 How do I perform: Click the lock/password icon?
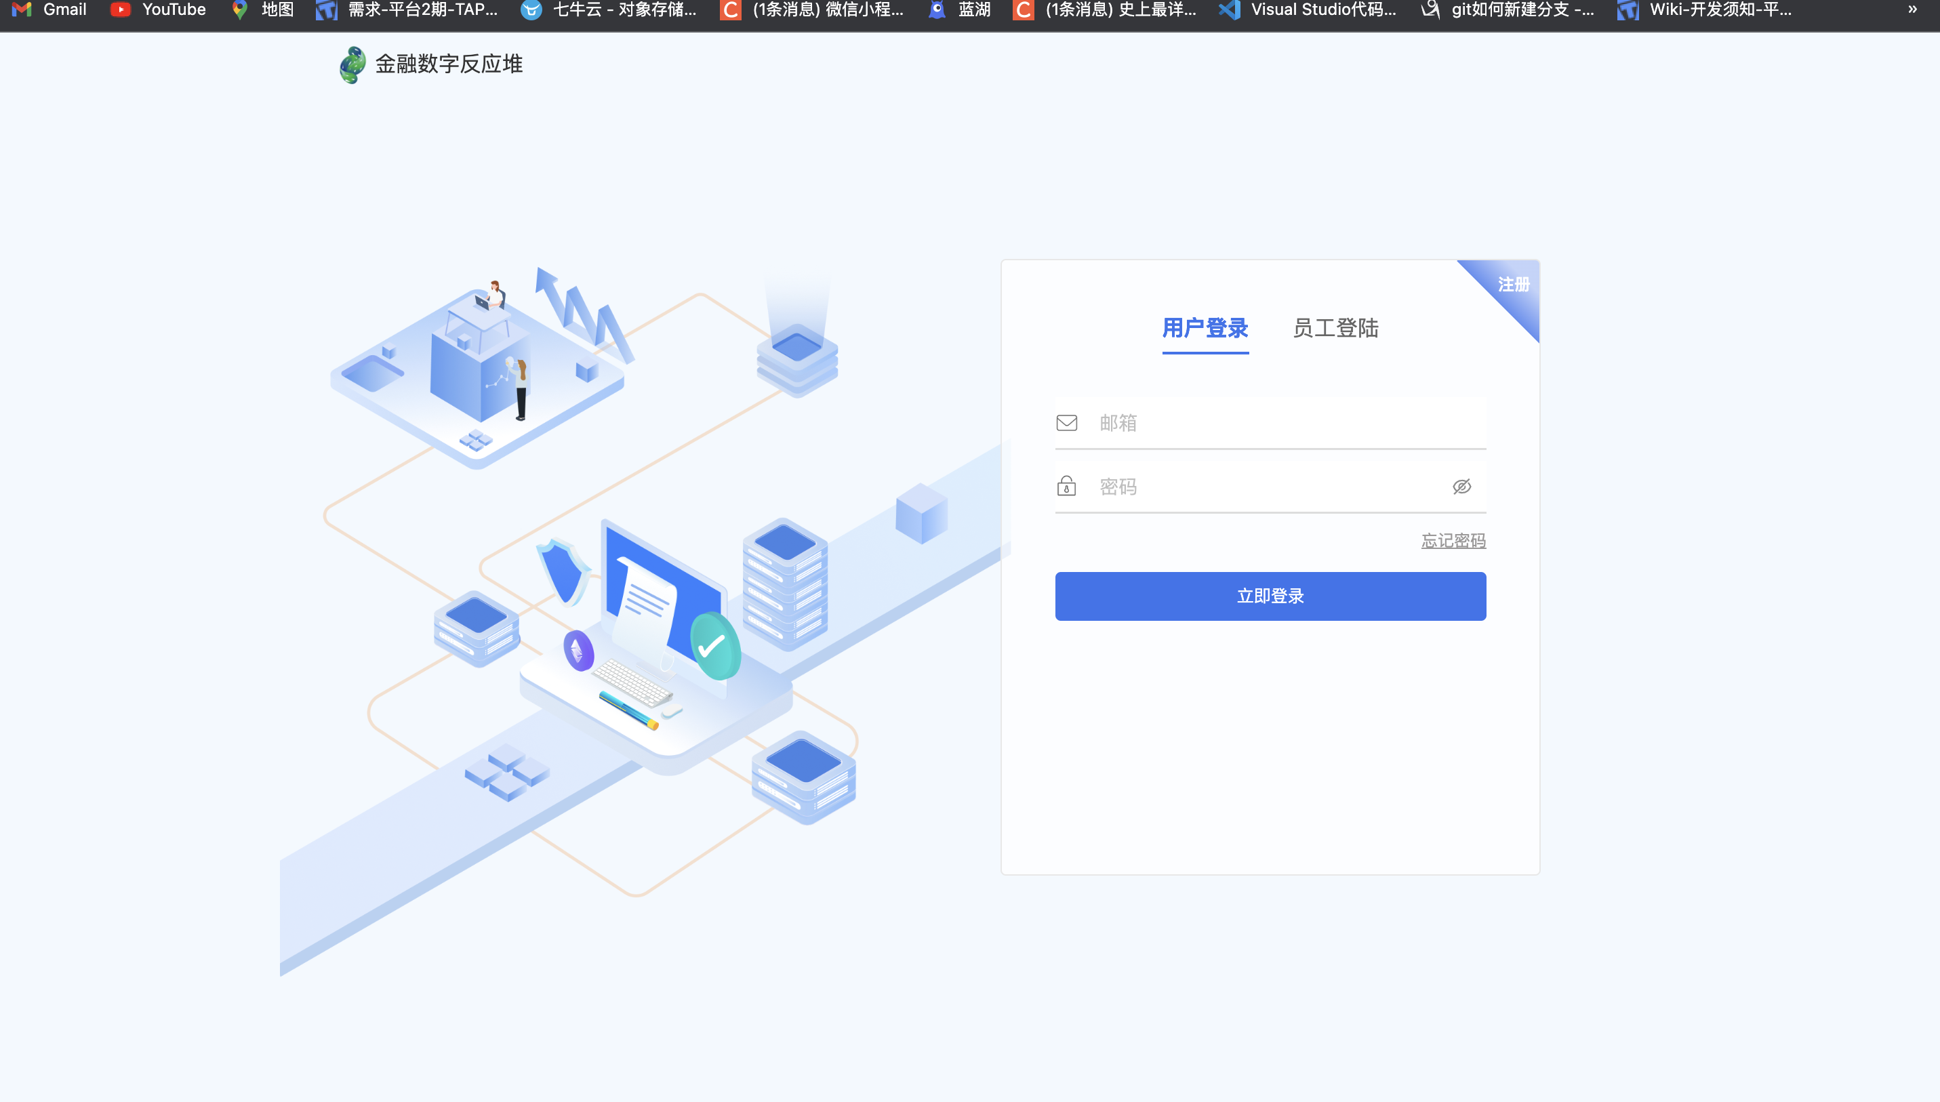[x=1066, y=485]
